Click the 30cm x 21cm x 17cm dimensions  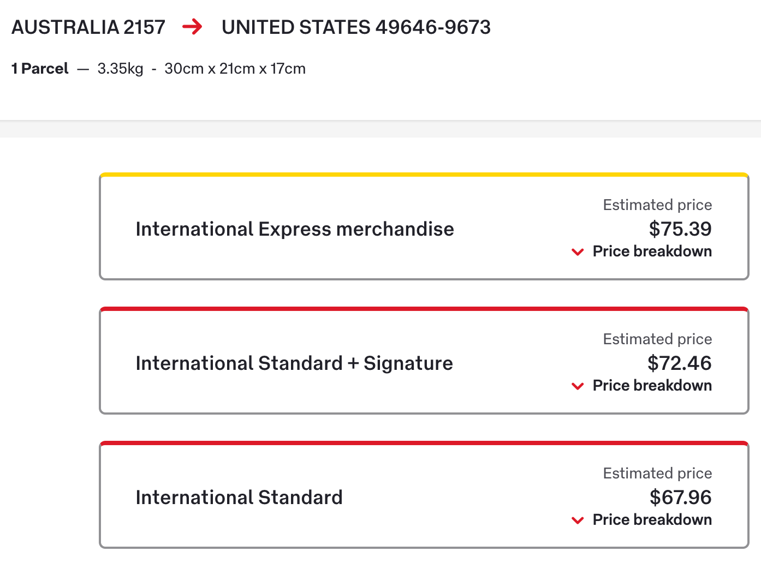[235, 69]
